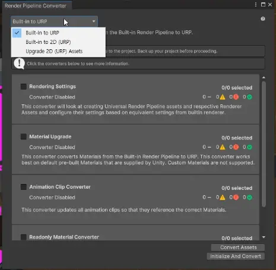Open the window kebab options menu
The image size is (276, 270).
point(256,5)
